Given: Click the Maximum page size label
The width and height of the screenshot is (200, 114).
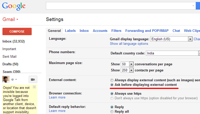Looking at the screenshot, I should click(66, 63).
